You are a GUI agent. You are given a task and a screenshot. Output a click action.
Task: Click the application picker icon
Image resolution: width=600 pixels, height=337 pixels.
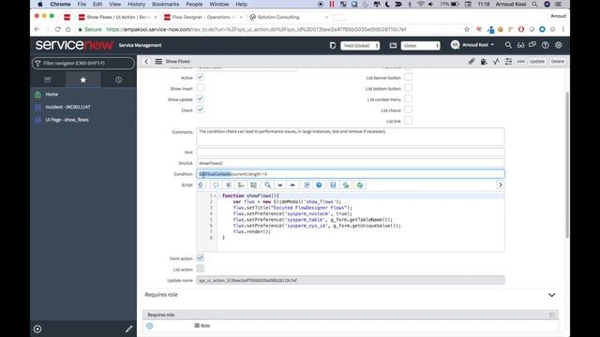[393, 46]
